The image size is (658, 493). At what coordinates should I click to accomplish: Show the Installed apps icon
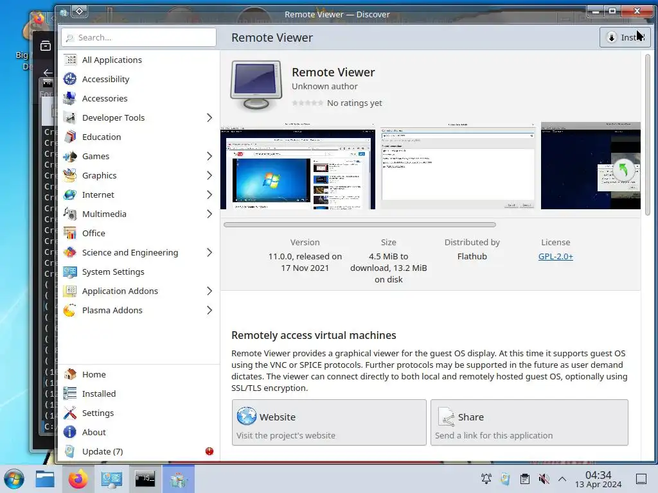(x=70, y=394)
